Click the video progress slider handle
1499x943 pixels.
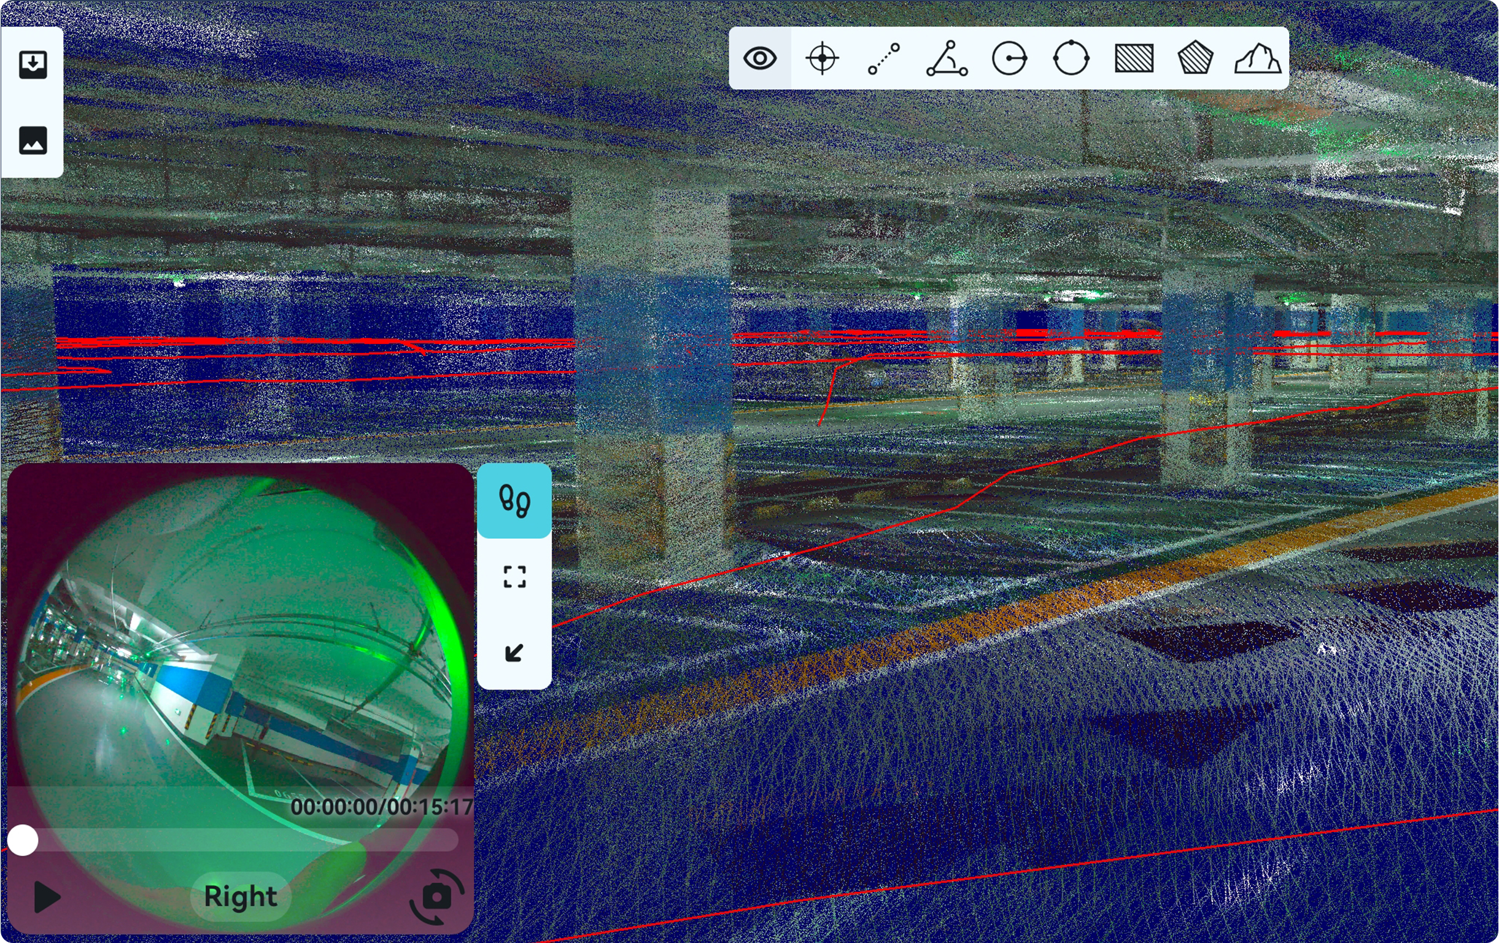pyautogui.click(x=23, y=840)
